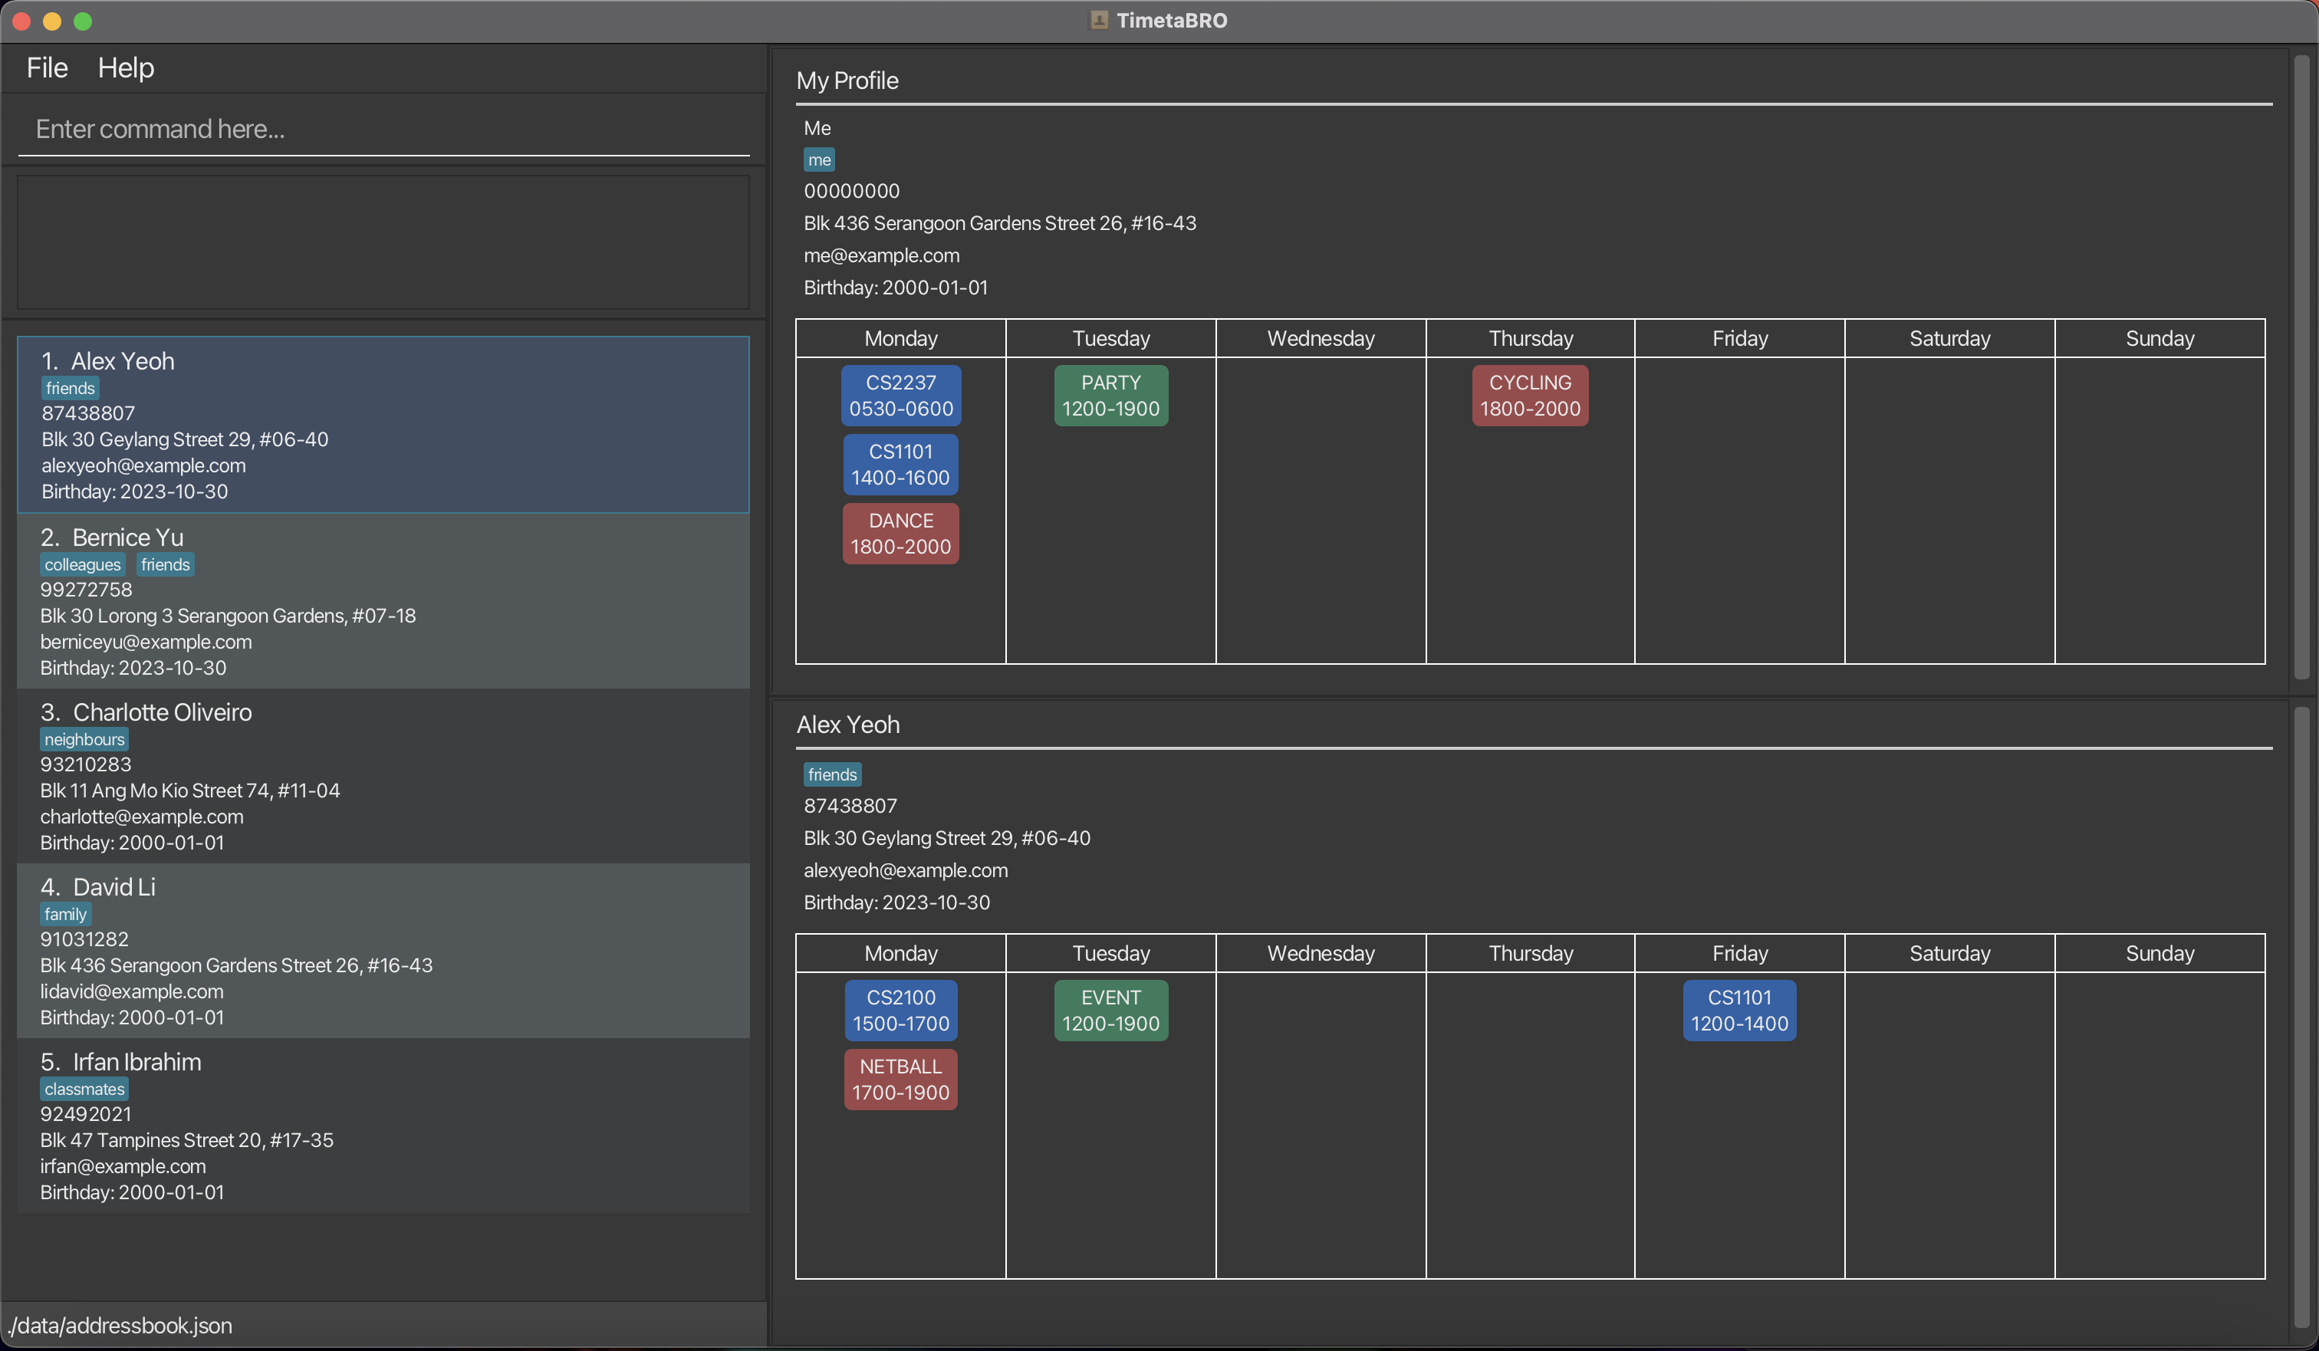This screenshot has width=2319, height=1351.
Task: Click Friday header in My Profile timetable
Action: [x=1739, y=339]
